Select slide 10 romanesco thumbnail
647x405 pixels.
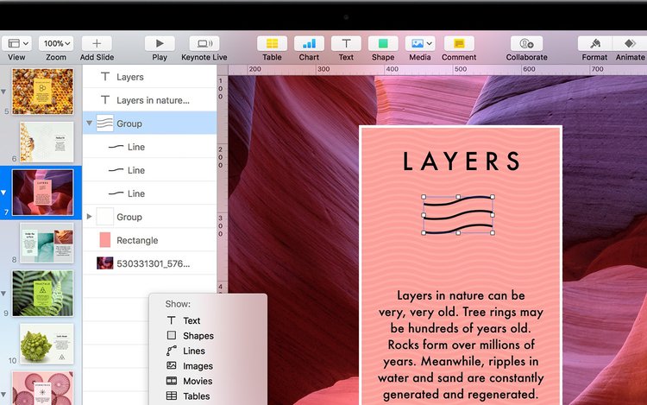click(47, 344)
